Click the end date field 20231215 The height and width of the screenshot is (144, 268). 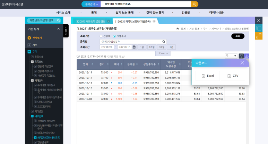[124, 47]
